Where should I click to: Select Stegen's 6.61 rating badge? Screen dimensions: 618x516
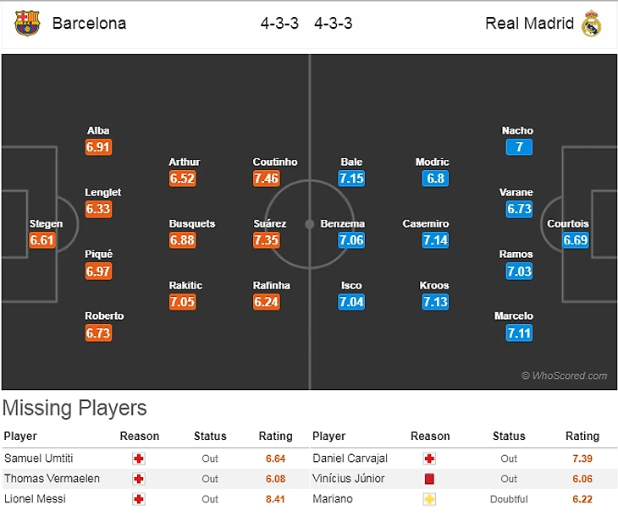42,240
